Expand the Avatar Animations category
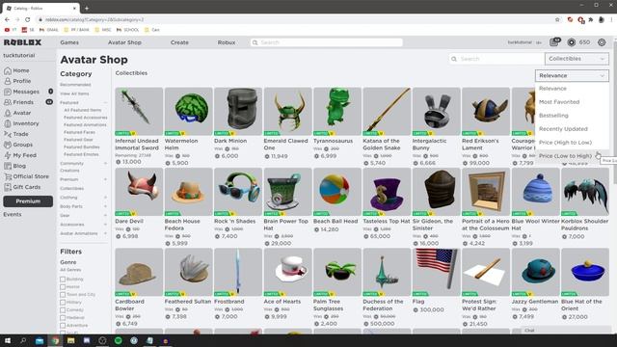Image resolution: width=617 pixels, height=347 pixels. tap(105, 233)
